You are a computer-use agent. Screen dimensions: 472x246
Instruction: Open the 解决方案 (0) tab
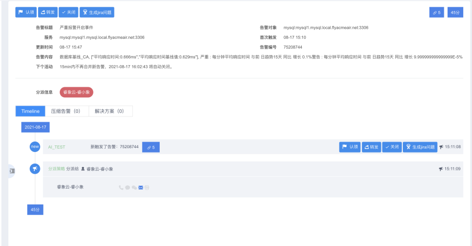[x=111, y=111]
